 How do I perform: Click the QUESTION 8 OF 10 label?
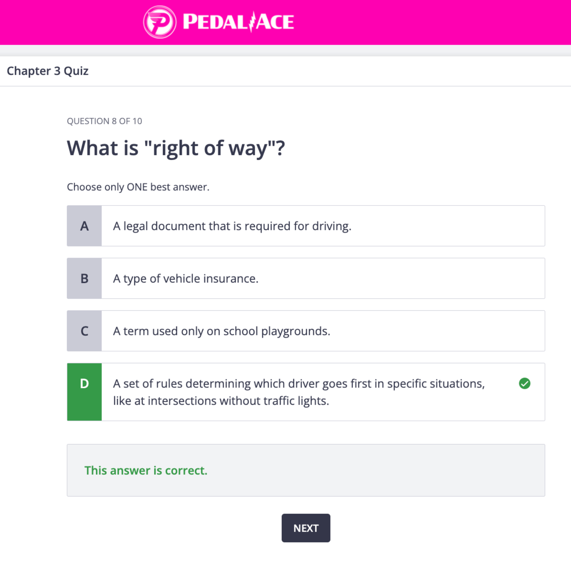[x=104, y=121]
